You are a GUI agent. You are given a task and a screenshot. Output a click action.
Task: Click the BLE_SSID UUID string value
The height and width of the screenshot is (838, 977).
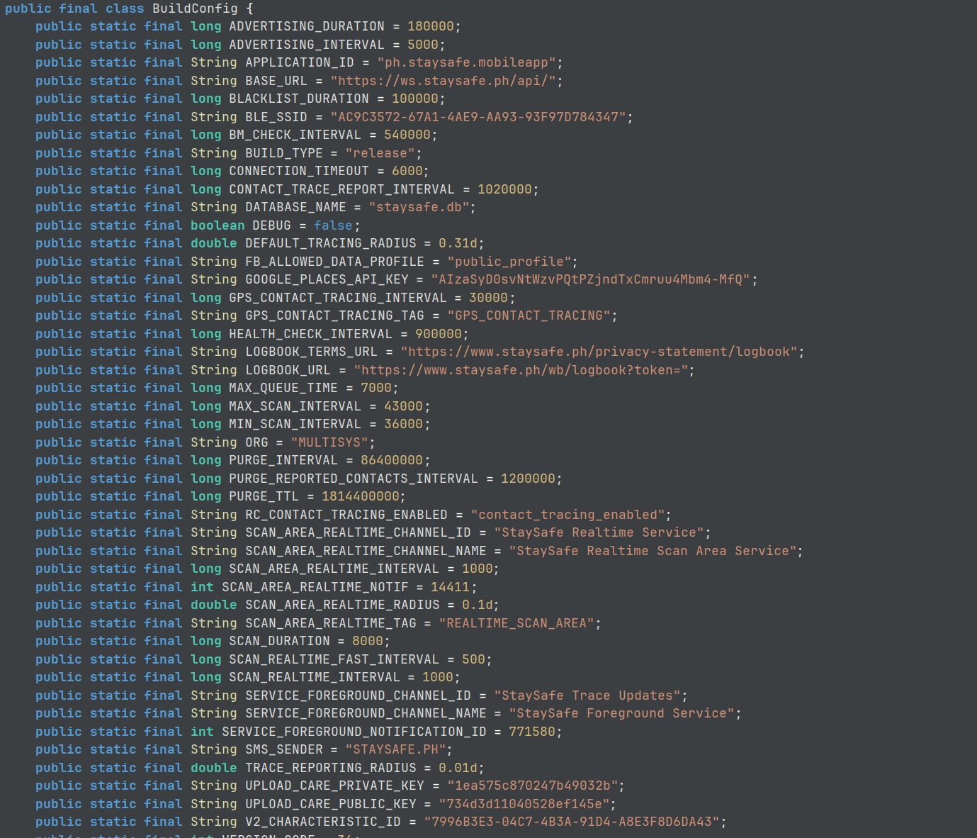[479, 117]
